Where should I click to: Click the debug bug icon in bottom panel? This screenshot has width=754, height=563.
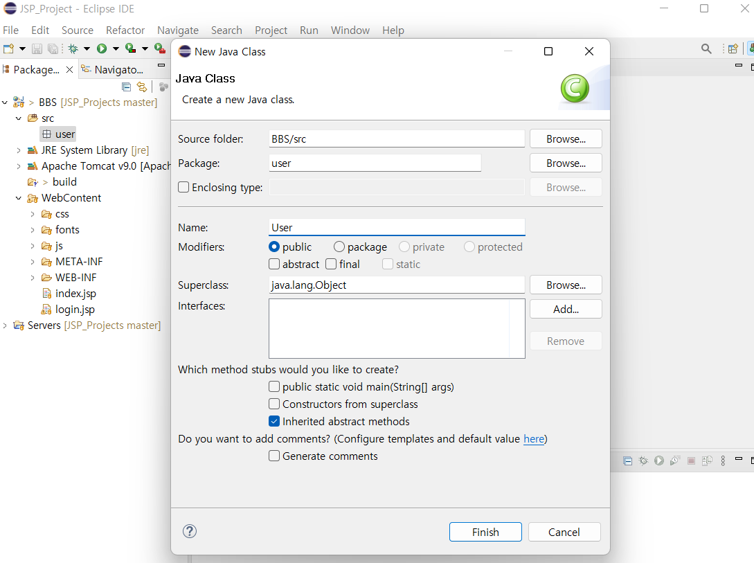click(x=643, y=461)
